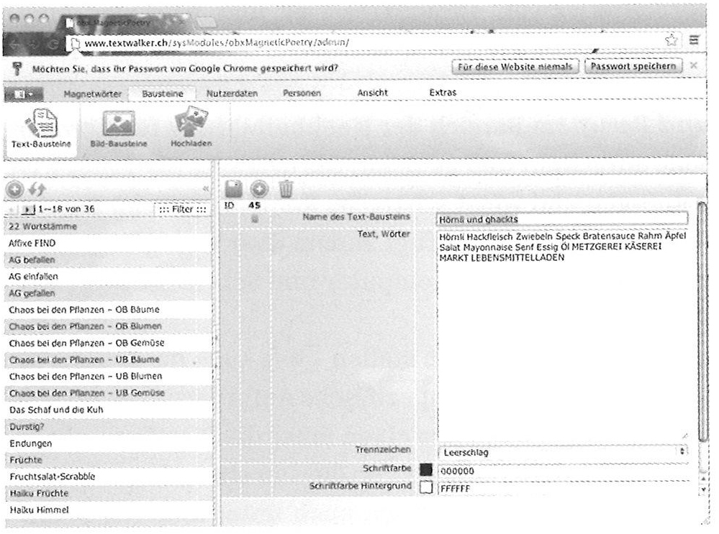The image size is (719, 534).
Task: Click the white Hintergrund color swatch
Action: click(x=425, y=487)
